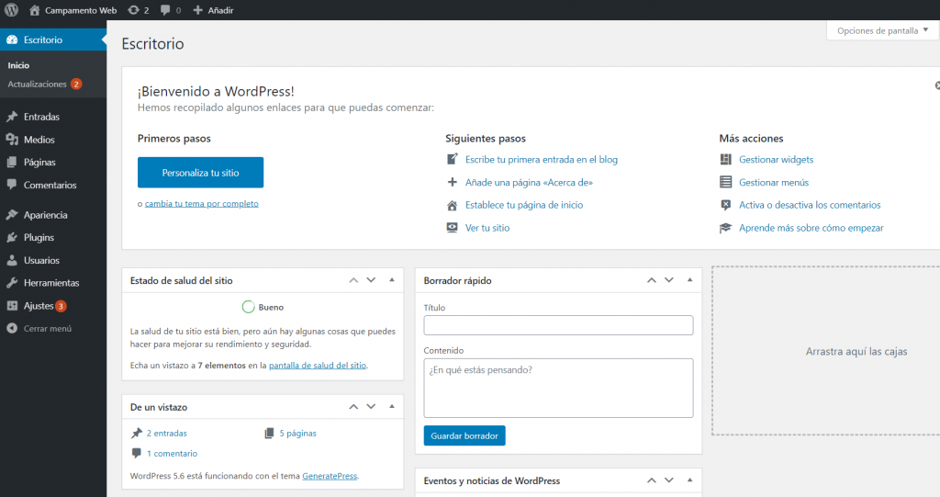Collapse the De un vistazo panel
This screenshot has height=497, width=940.
tap(392, 406)
